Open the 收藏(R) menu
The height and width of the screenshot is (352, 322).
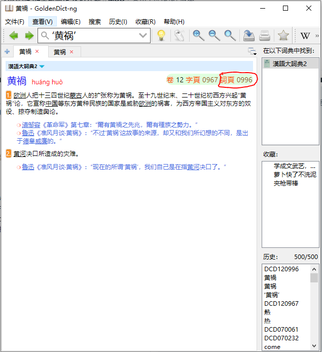(146, 22)
